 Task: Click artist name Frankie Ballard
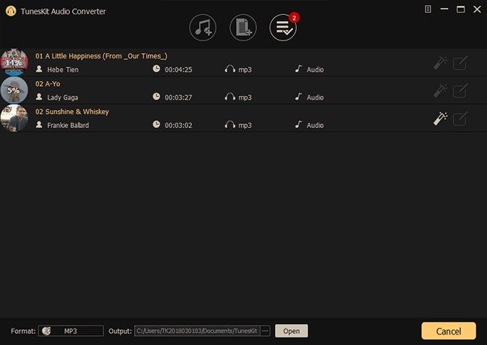click(68, 125)
